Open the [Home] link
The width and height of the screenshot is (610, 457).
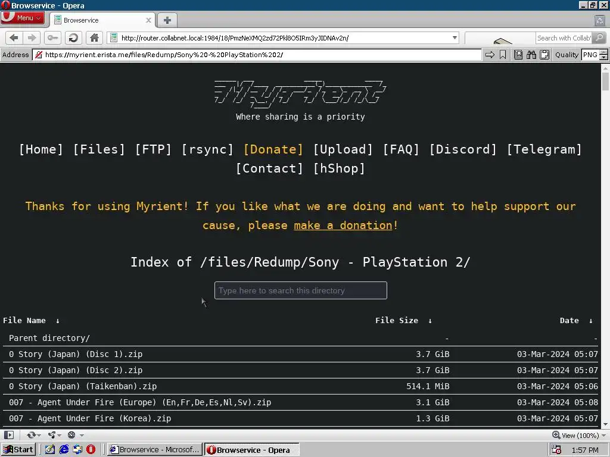pos(41,149)
